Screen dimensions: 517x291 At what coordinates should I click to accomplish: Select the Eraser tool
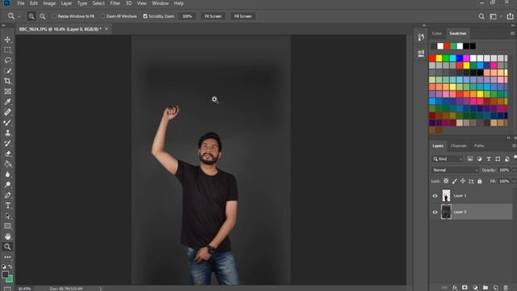pos(7,154)
